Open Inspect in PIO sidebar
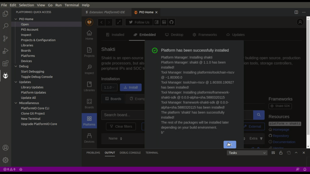This screenshot has width=310, height=174. pos(89,69)
